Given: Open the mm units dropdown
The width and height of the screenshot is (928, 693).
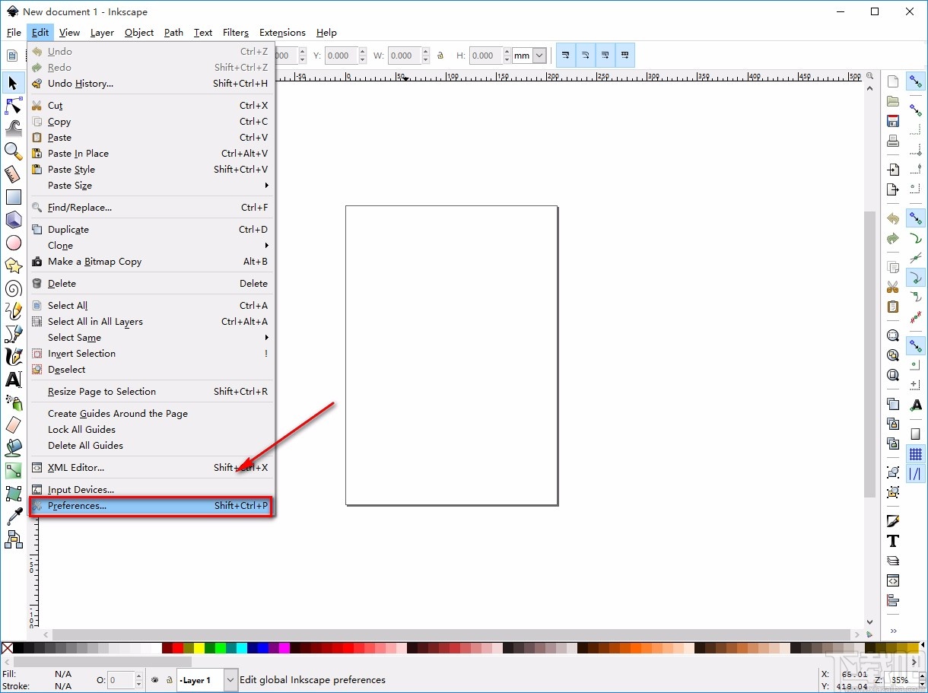Looking at the screenshot, I should [x=539, y=56].
